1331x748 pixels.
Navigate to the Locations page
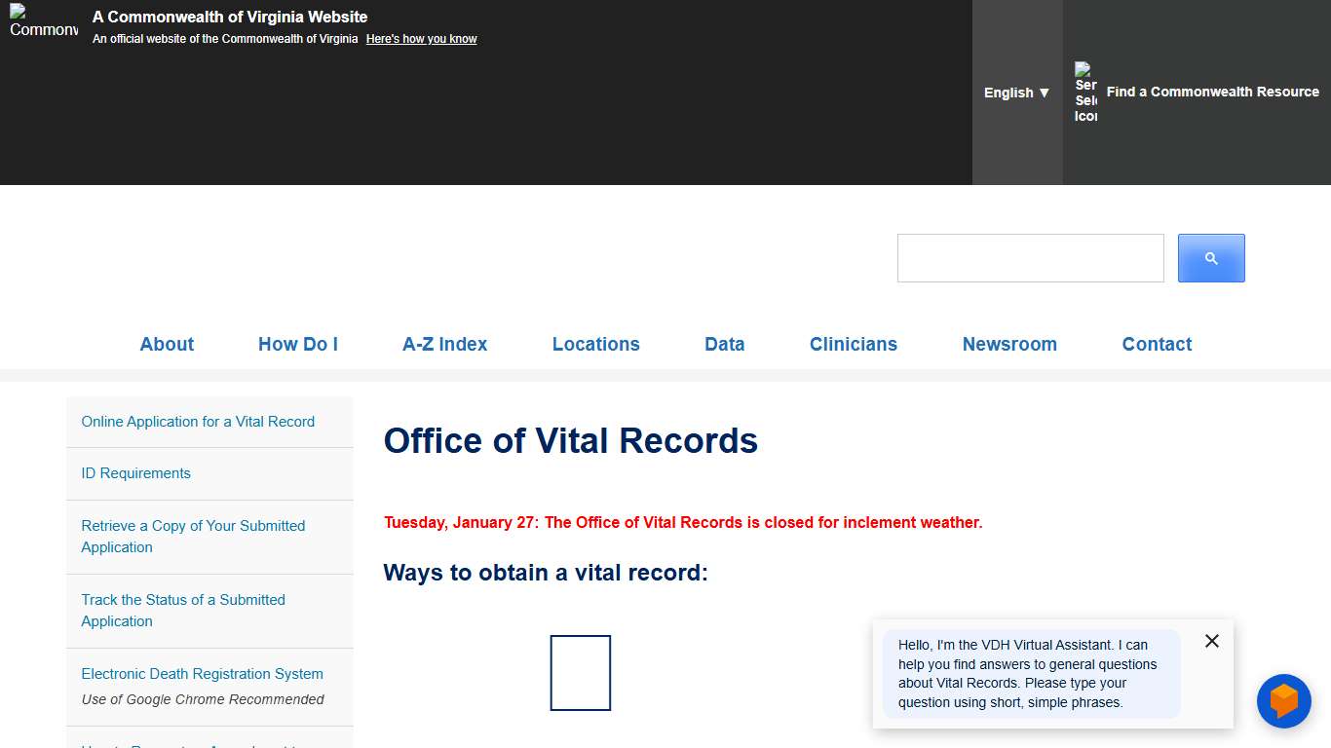[x=595, y=344]
